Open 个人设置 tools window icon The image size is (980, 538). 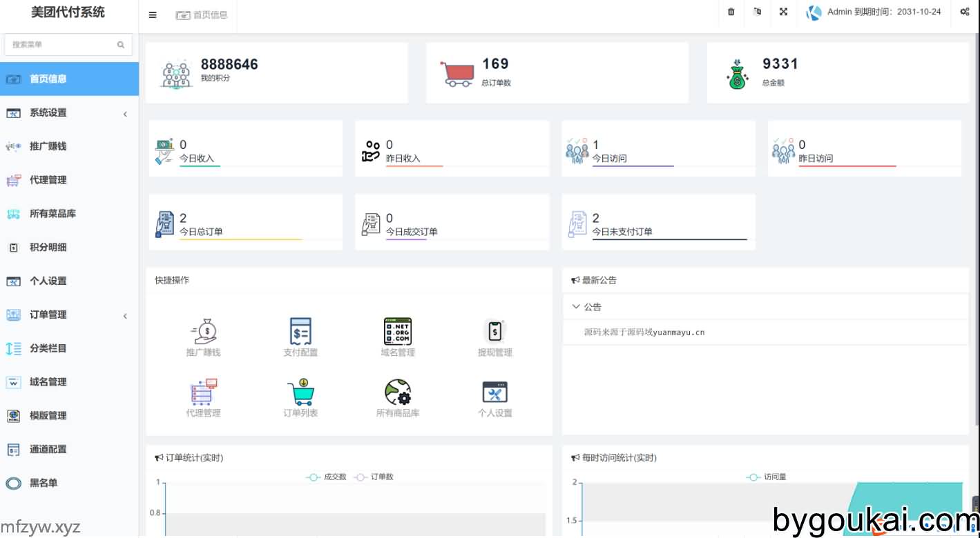pyautogui.click(x=495, y=392)
